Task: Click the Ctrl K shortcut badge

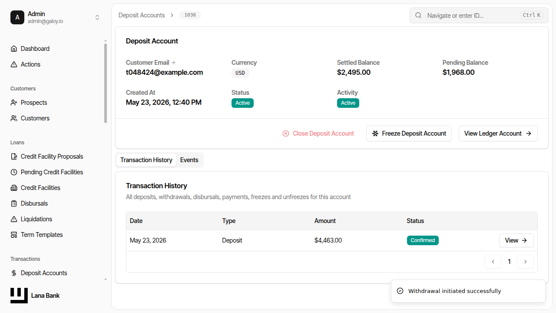Action: (532, 15)
